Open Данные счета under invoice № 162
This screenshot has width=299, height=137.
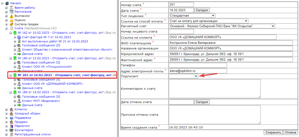tap(32, 54)
